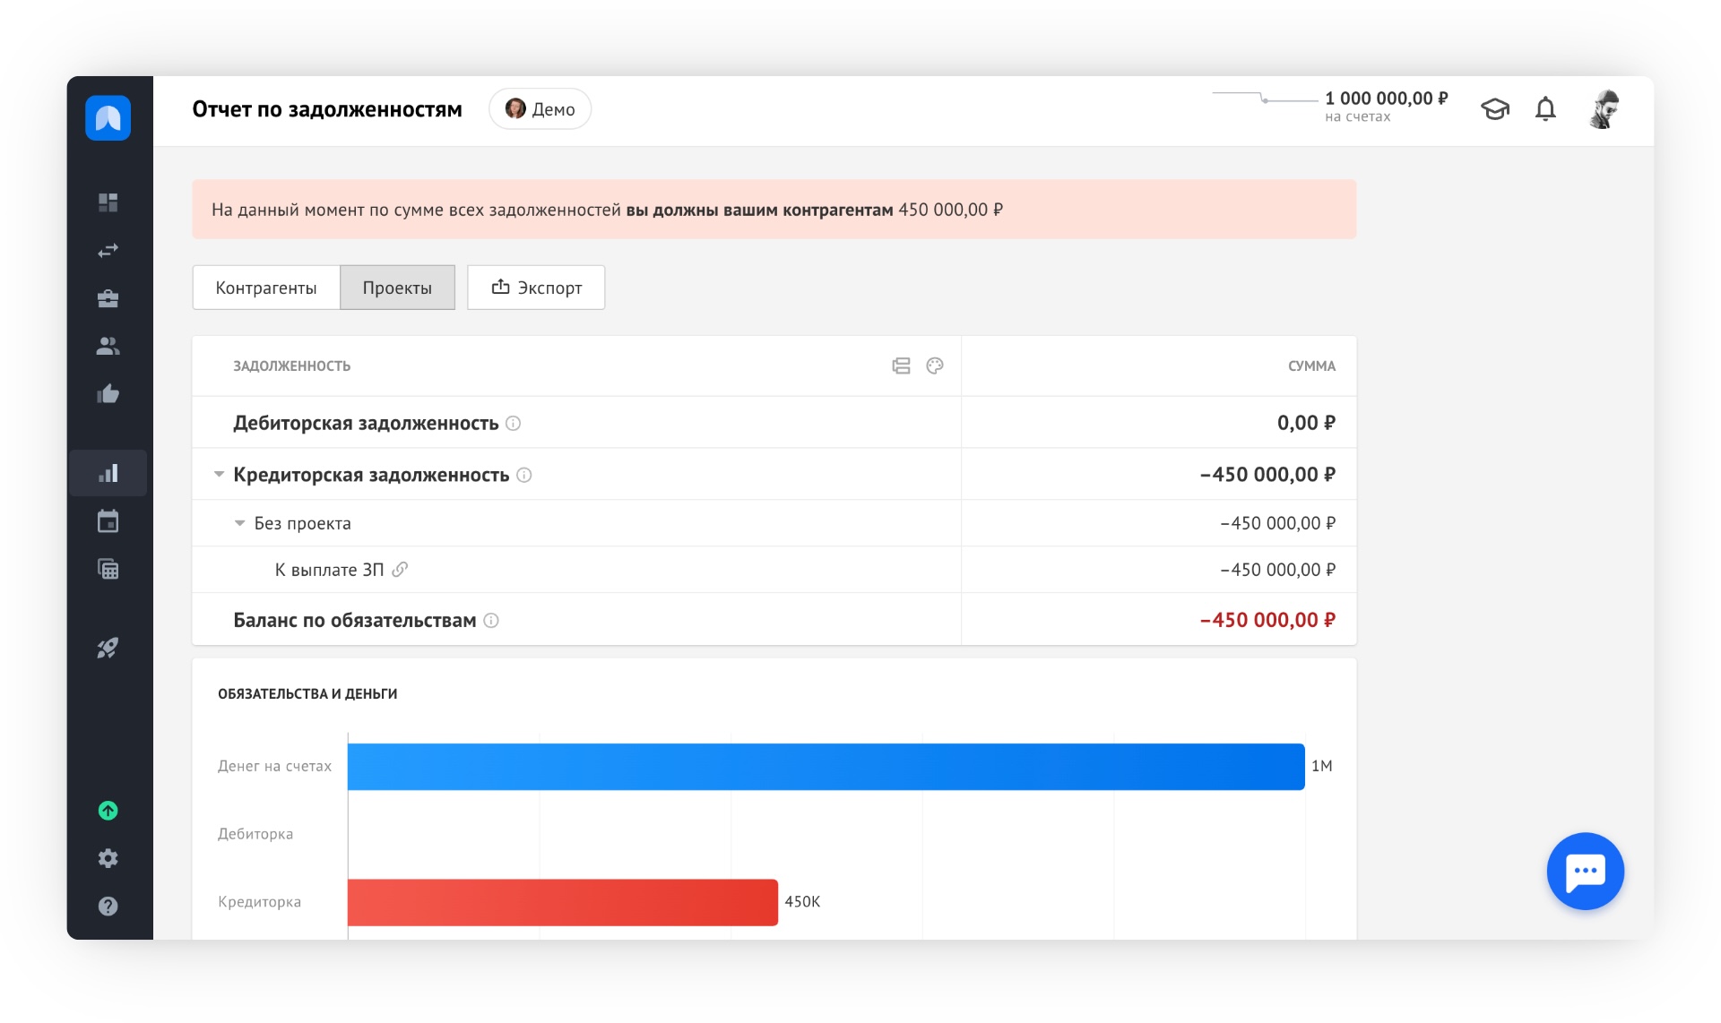Select the Проекты tab
1721x1023 pixels.
coord(397,288)
